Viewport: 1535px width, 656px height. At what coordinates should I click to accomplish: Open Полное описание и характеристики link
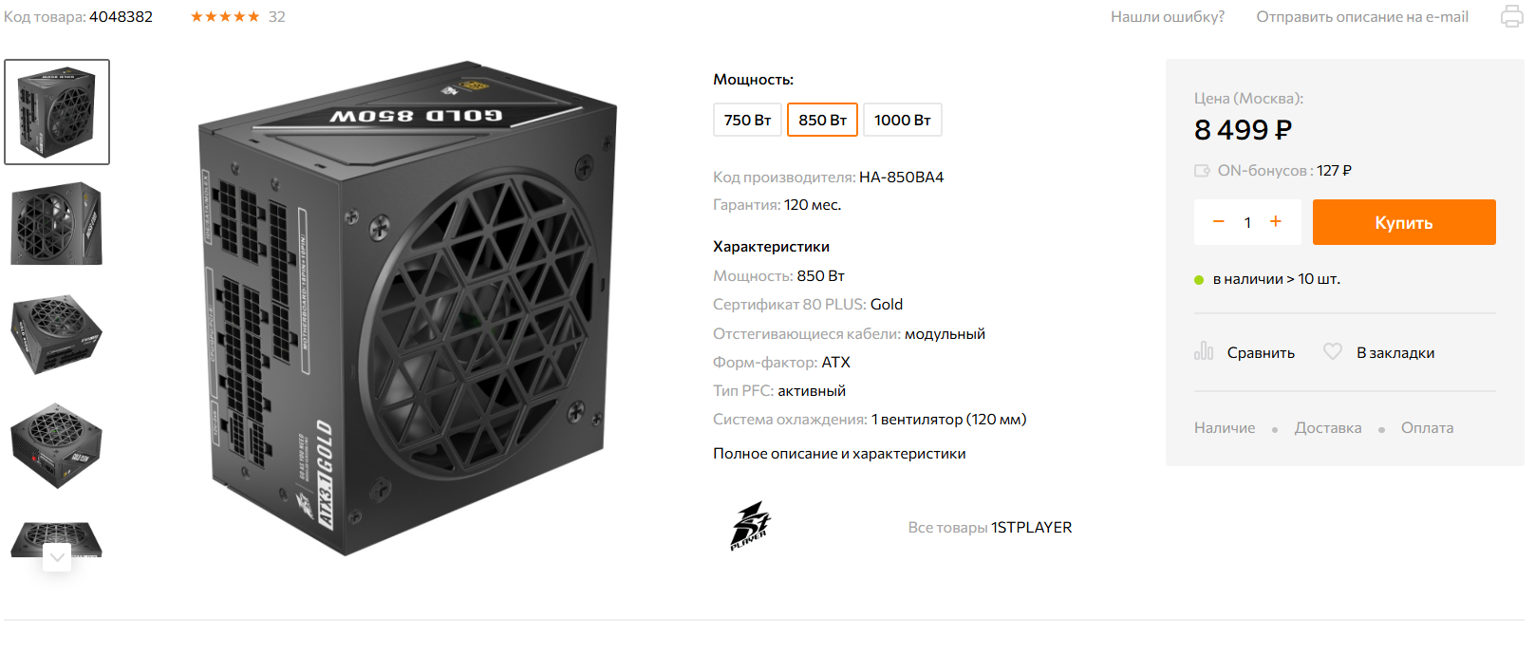click(x=839, y=454)
